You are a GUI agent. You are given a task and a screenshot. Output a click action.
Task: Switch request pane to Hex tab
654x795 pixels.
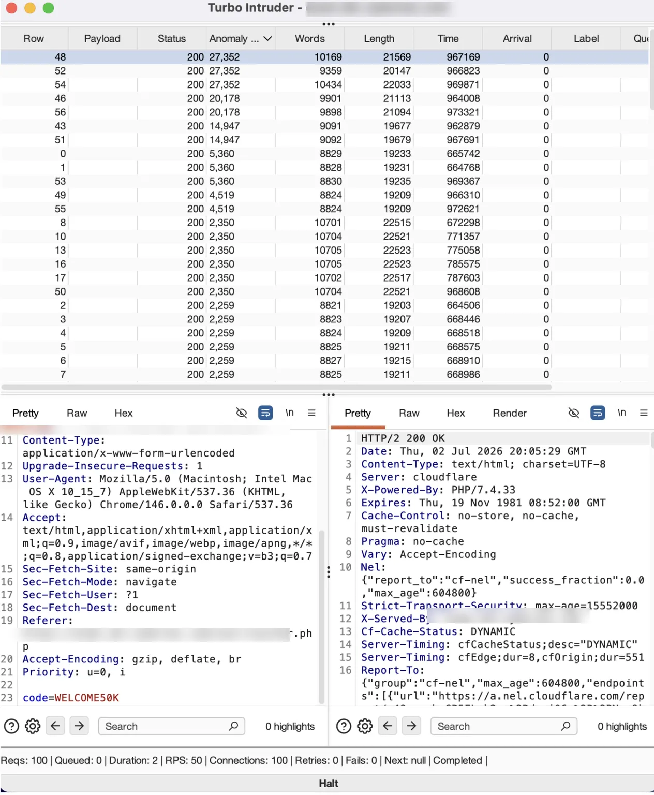coord(124,413)
